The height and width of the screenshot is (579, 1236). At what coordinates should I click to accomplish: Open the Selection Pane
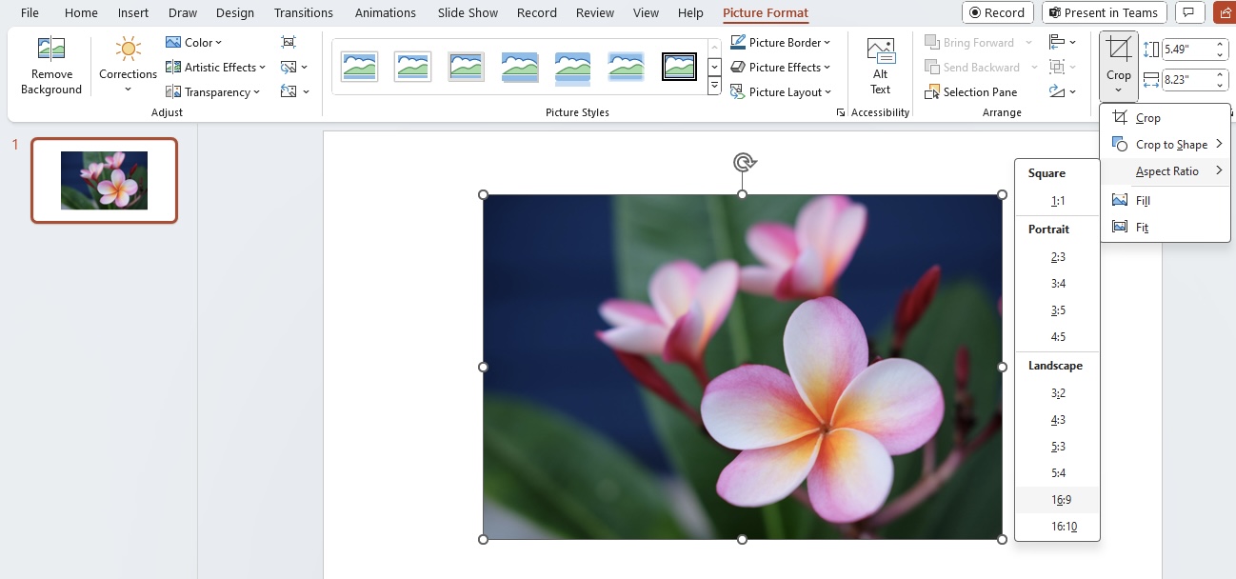(971, 91)
